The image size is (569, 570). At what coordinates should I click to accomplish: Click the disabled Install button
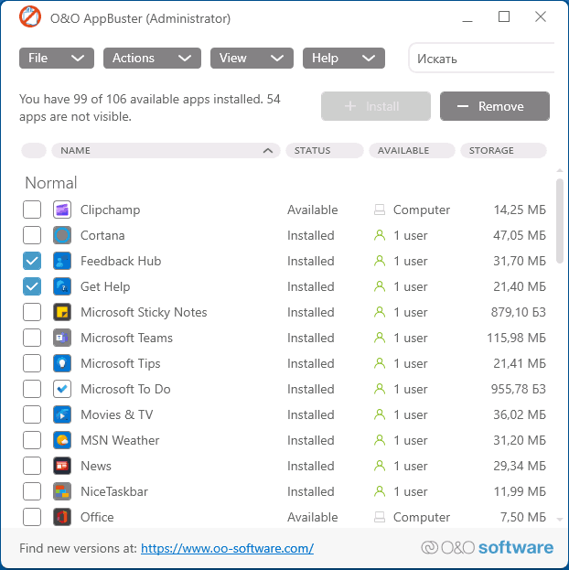376,106
